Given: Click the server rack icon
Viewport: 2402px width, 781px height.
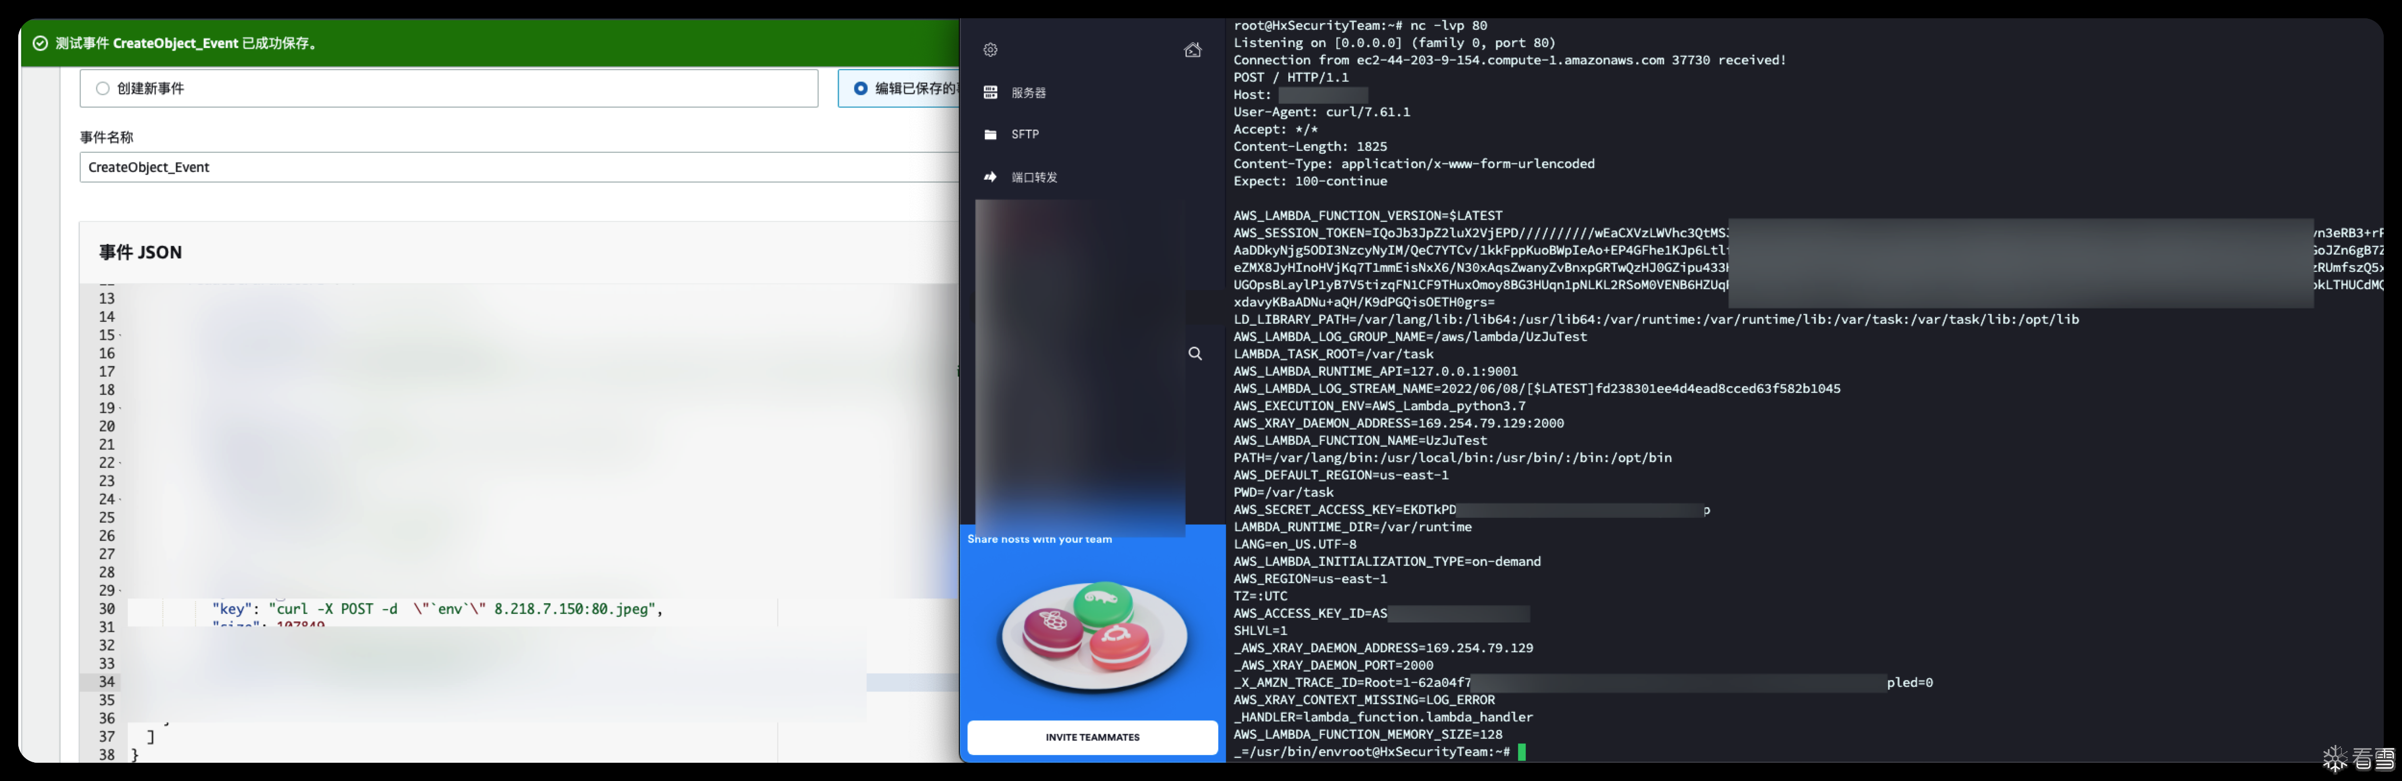Looking at the screenshot, I should tap(990, 92).
